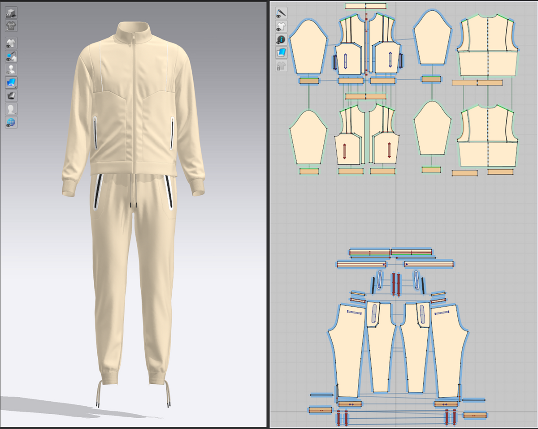
Task: Click the lock patterns icon in 2D window
Action: point(281,66)
